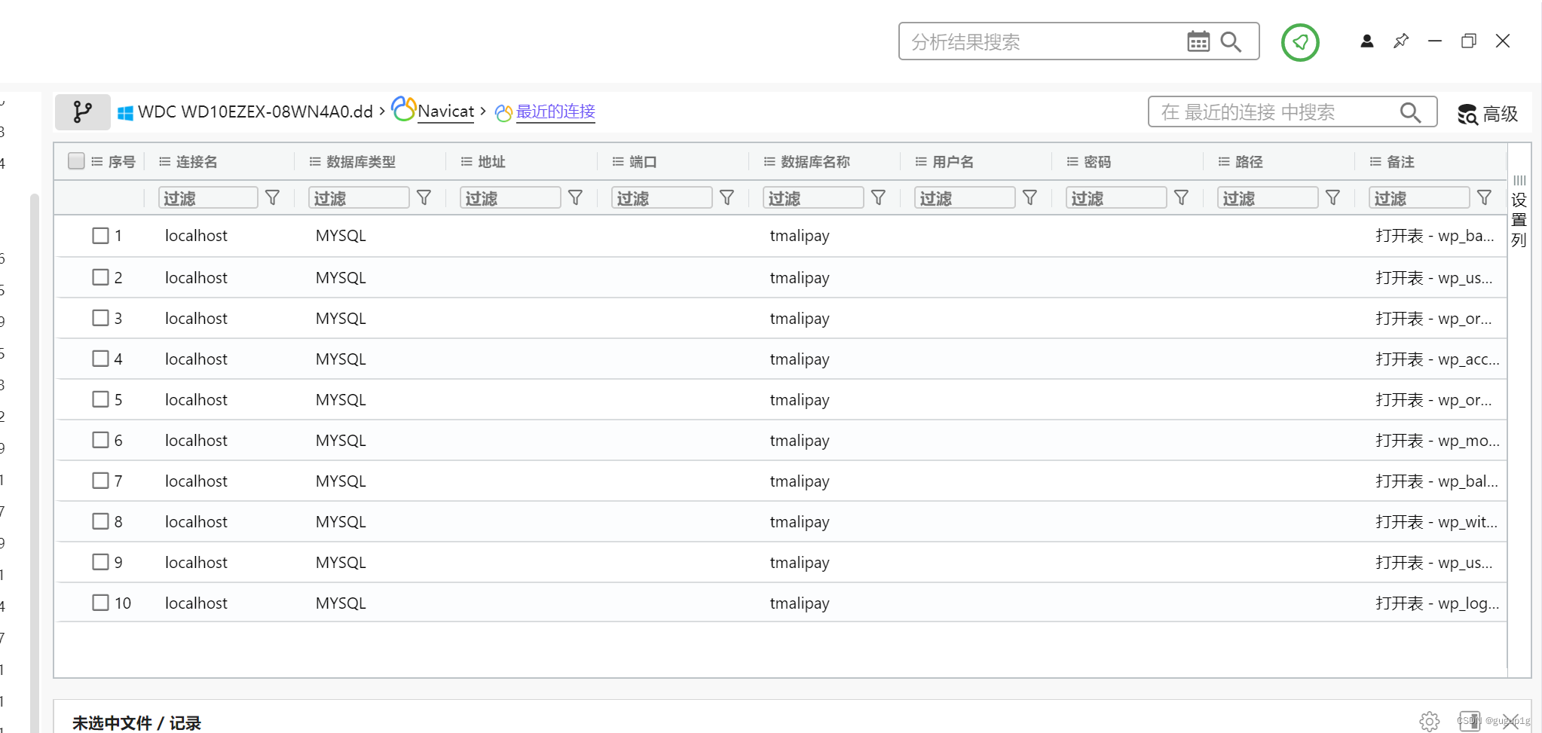Check the checkbox for row 3
The width and height of the screenshot is (1542, 733).
(100, 318)
